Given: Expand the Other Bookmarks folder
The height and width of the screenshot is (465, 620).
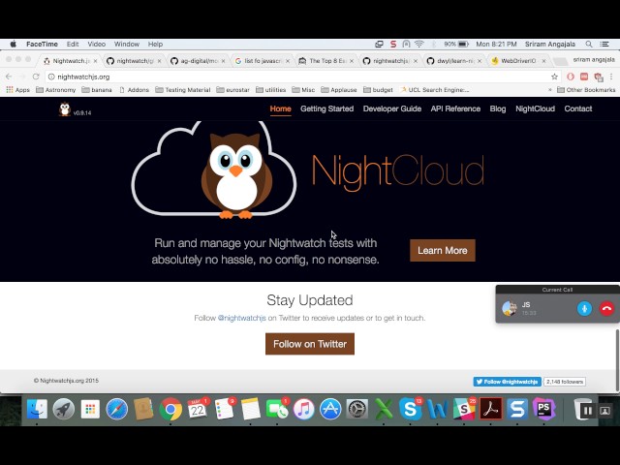Looking at the screenshot, I should tap(586, 90).
